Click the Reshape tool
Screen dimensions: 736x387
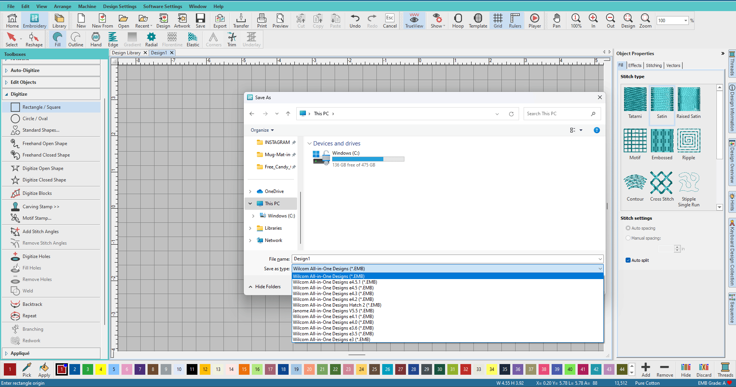click(x=34, y=39)
